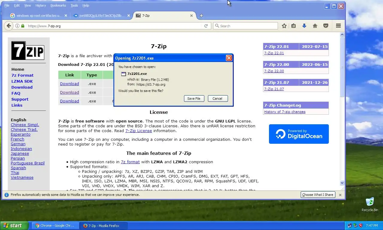Open the View menu
Viewport: 383px width, 230px height.
click(28, 5)
